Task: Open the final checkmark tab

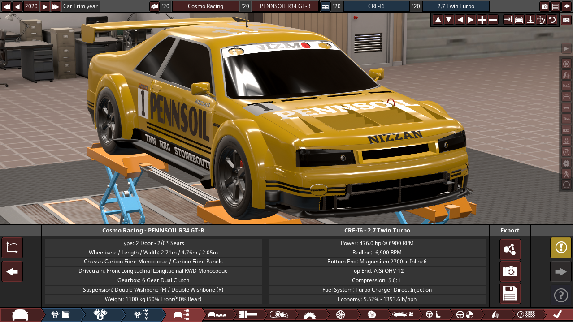Action: pos(557,315)
